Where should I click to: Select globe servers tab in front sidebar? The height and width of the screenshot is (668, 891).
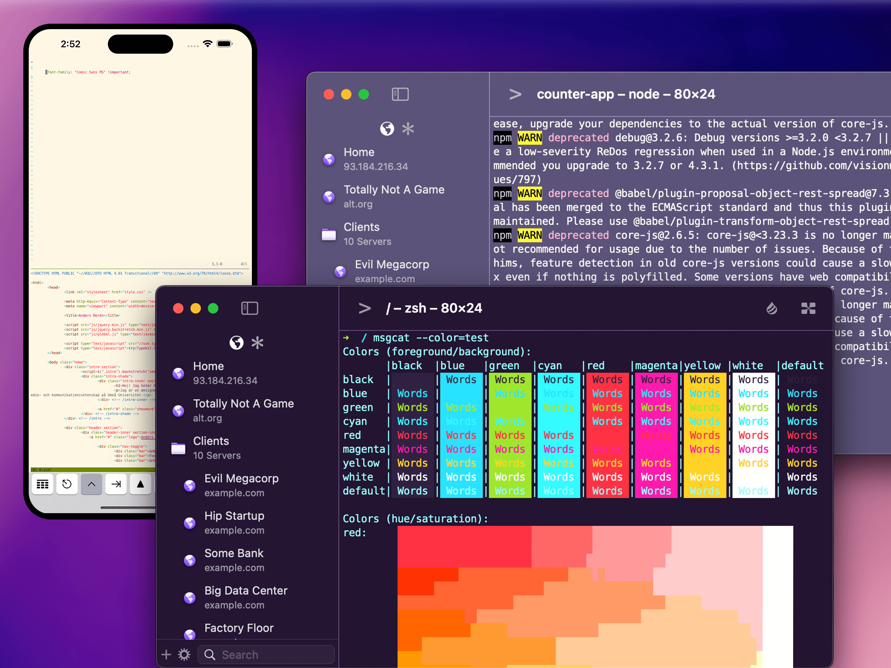click(x=237, y=343)
